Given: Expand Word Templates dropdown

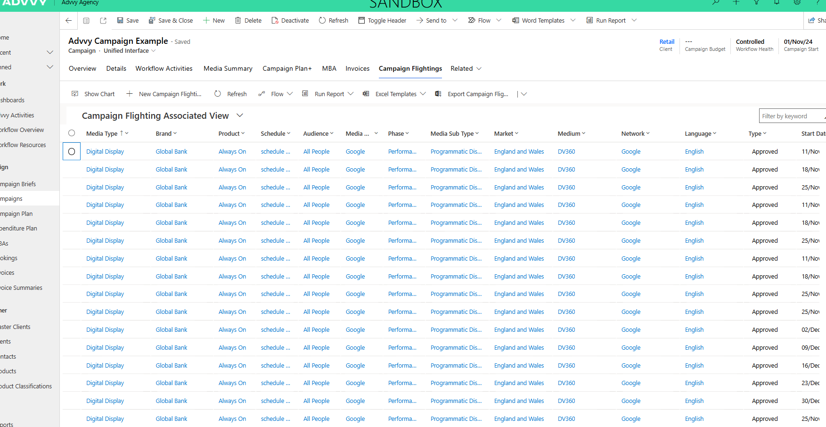Looking at the screenshot, I should click(x=573, y=20).
